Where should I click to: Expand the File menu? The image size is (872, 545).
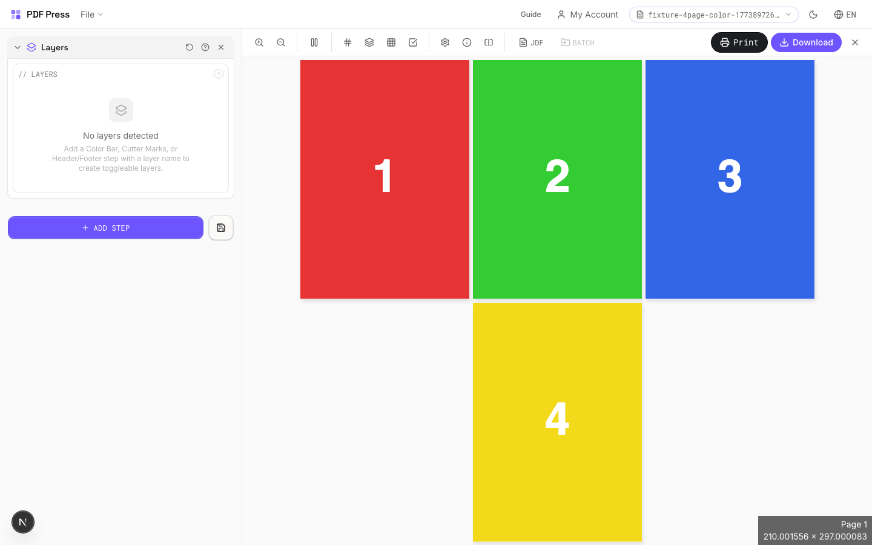tap(91, 14)
